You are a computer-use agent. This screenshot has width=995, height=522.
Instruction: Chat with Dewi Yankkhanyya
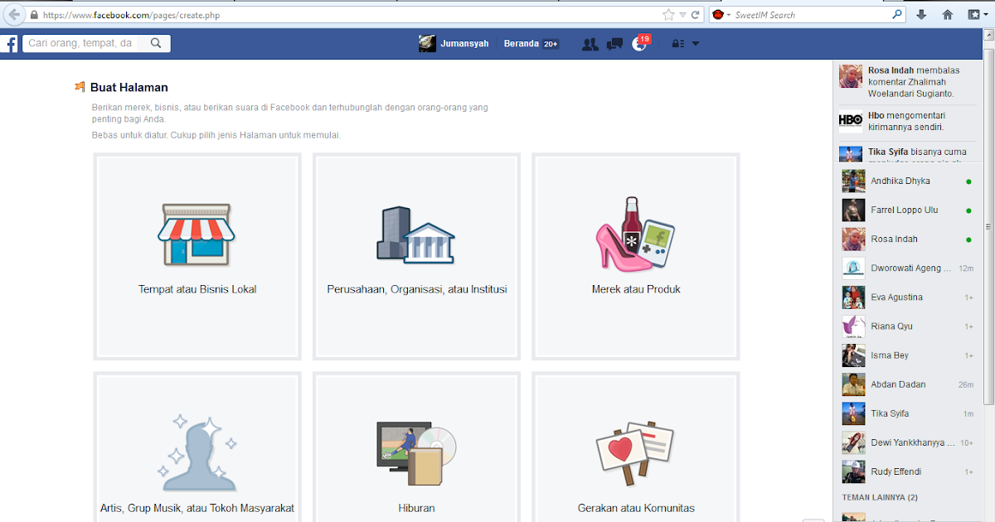click(x=907, y=442)
